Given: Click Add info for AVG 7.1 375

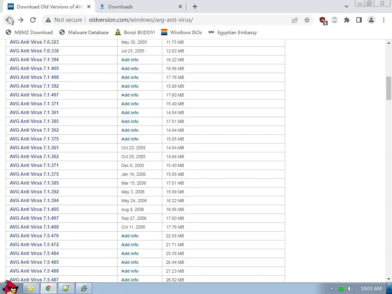Looking at the screenshot, I should click(x=130, y=139).
